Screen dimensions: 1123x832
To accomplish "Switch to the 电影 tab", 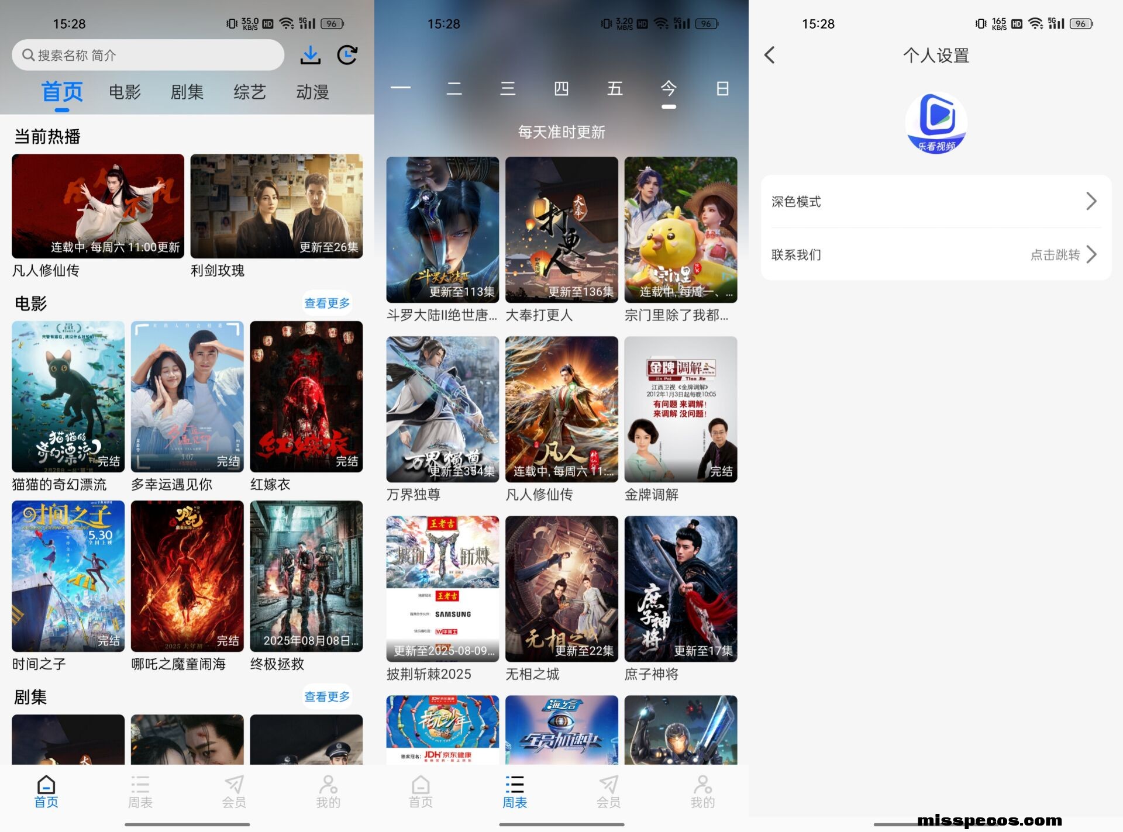I will tap(125, 92).
